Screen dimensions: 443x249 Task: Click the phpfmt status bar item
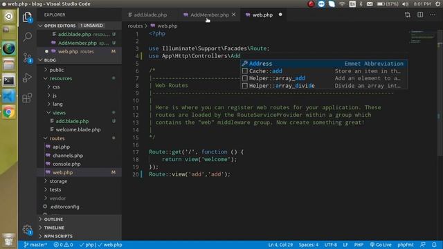click(x=406, y=245)
